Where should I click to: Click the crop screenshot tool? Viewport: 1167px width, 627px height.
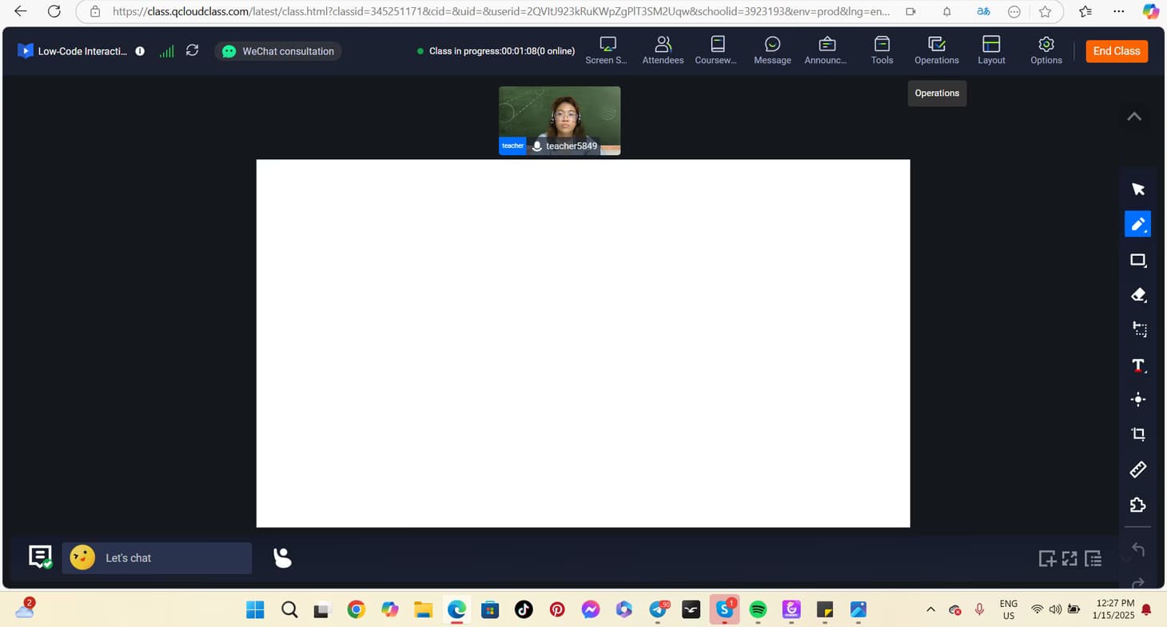[x=1138, y=434]
